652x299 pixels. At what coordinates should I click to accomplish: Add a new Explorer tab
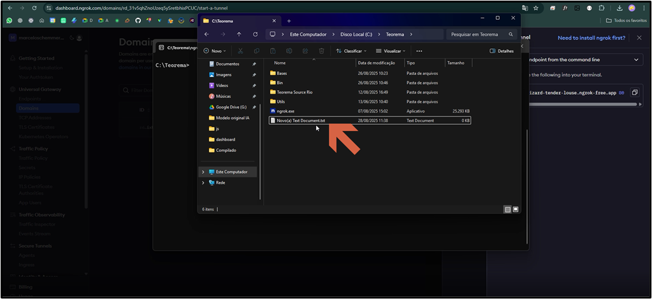point(289,21)
